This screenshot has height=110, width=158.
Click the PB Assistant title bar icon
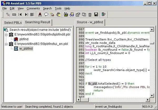click(4, 3)
